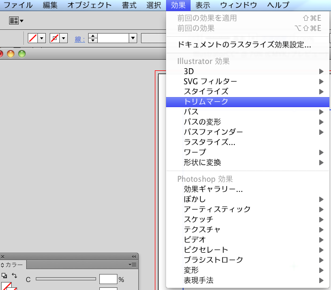Expand the 表現手法 submenu
Screen dimensions: 331x290
pyautogui.click(x=248, y=280)
